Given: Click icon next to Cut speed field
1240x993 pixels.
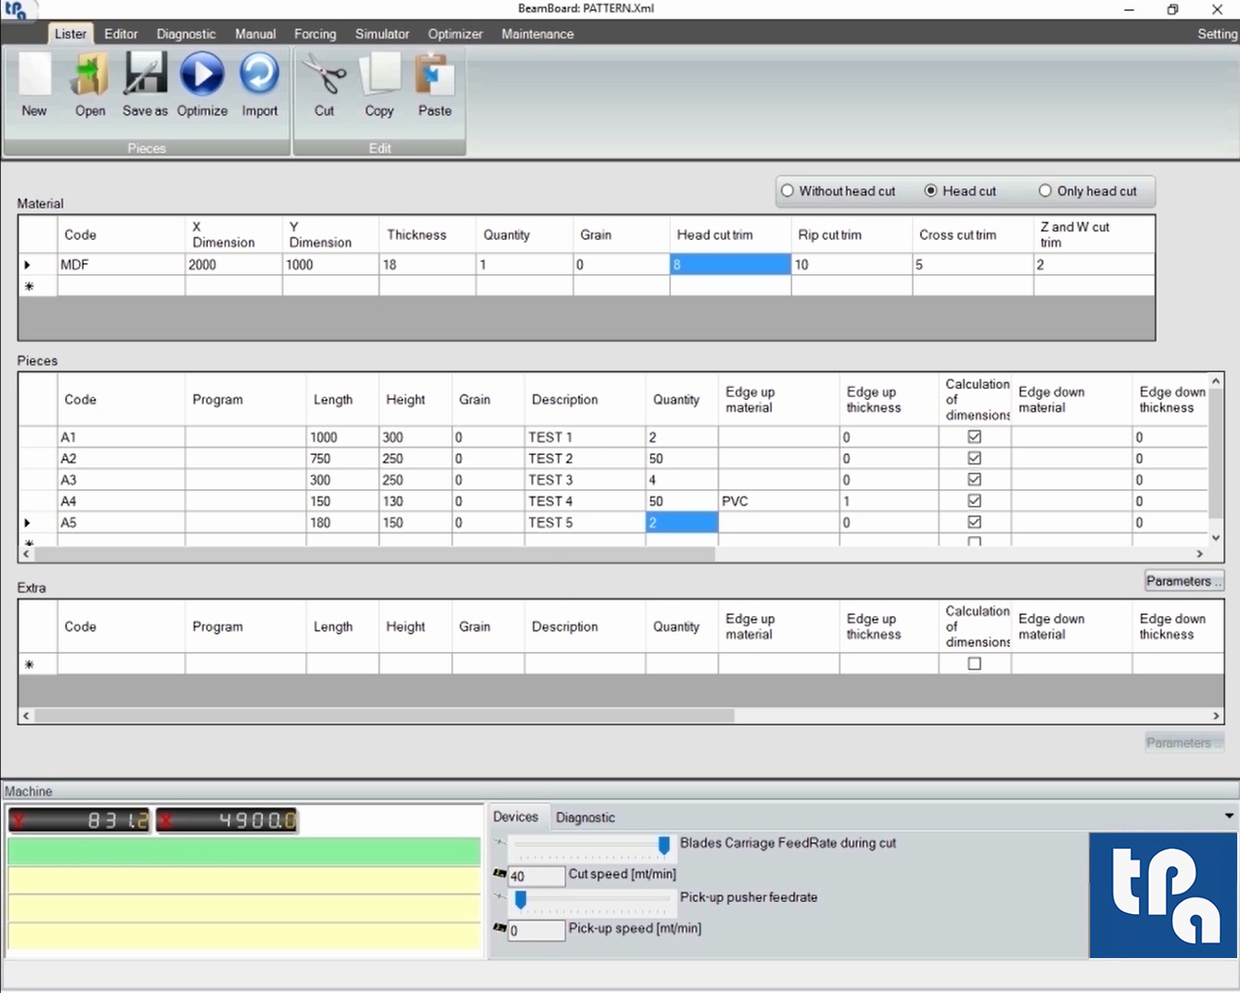Looking at the screenshot, I should tap(499, 873).
